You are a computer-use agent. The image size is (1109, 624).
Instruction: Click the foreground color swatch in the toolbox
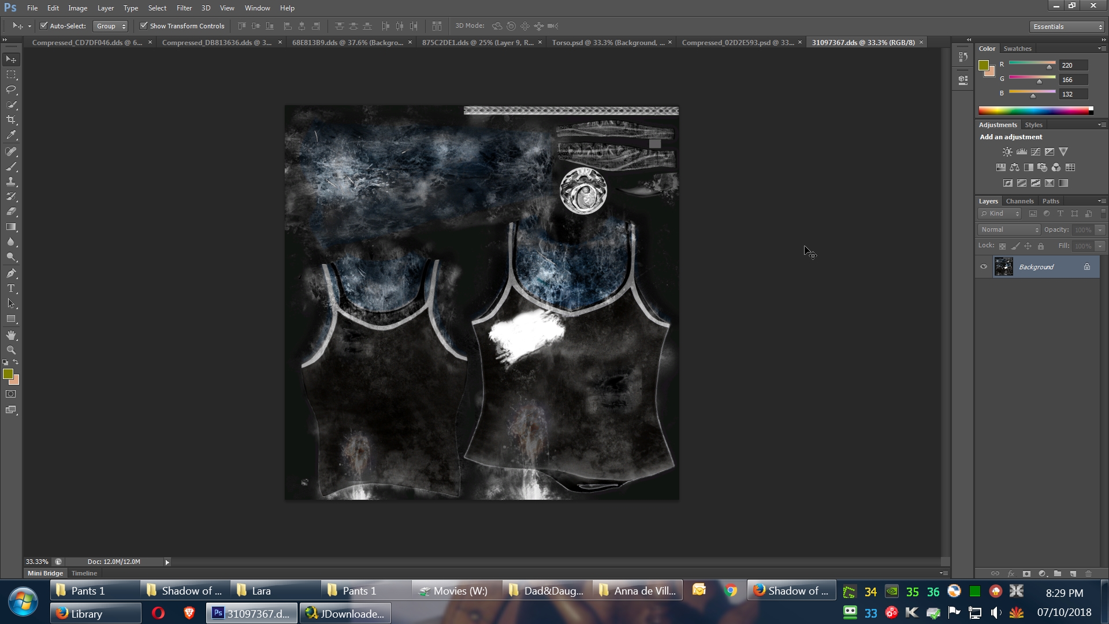(8, 374)
